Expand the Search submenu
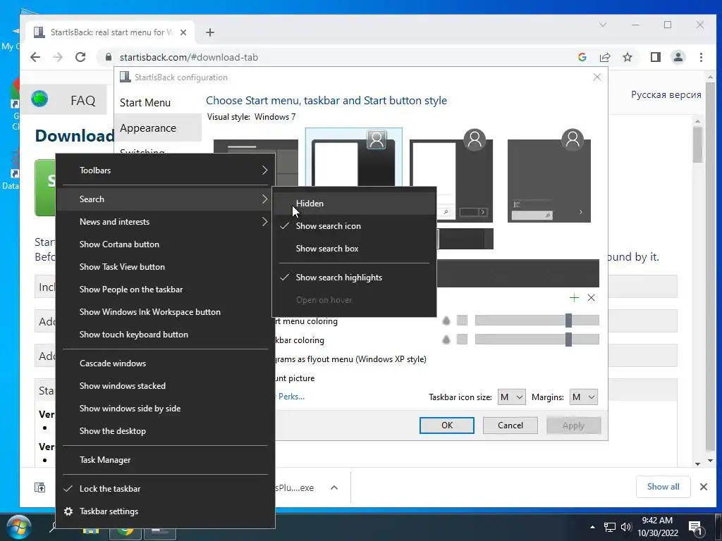This screenshot has height=541, width=722. click(166, 199)
